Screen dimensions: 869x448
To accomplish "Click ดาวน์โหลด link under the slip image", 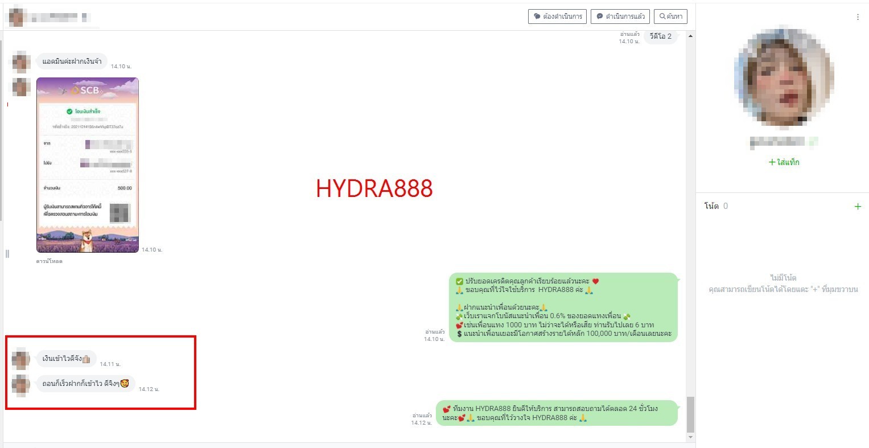I will pyautogui.click(x=50, y=261).
